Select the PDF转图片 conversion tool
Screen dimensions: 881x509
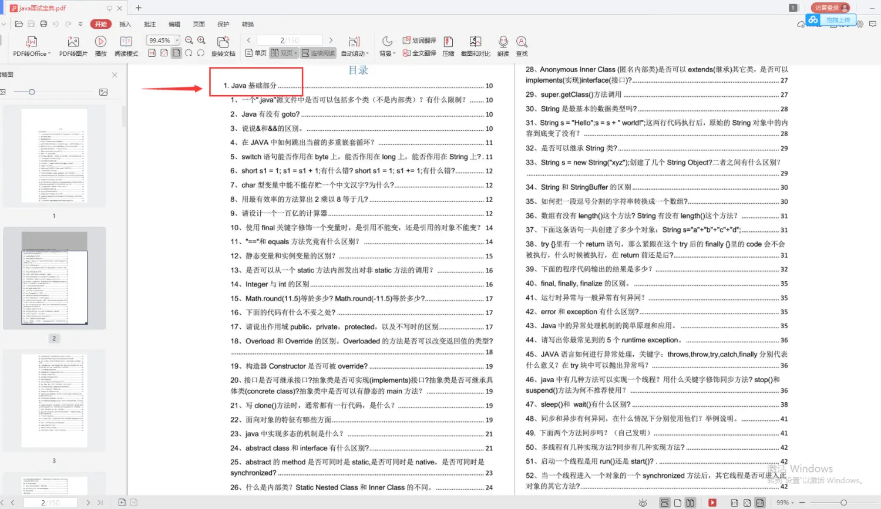point(72,46)
